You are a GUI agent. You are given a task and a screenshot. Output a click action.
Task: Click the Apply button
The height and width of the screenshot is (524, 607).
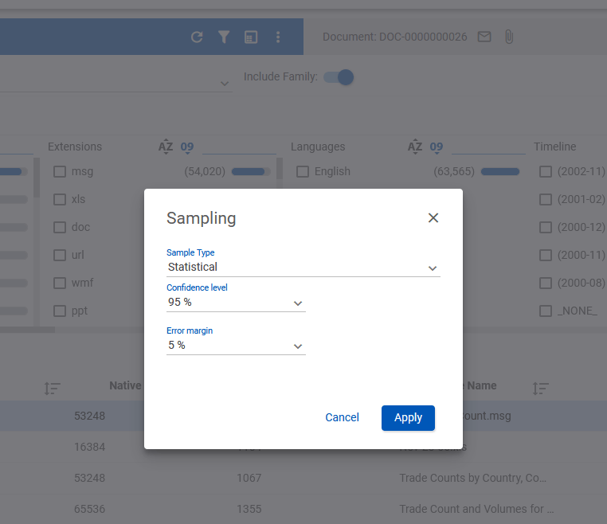pyautogui.click(x=408, y=417)
